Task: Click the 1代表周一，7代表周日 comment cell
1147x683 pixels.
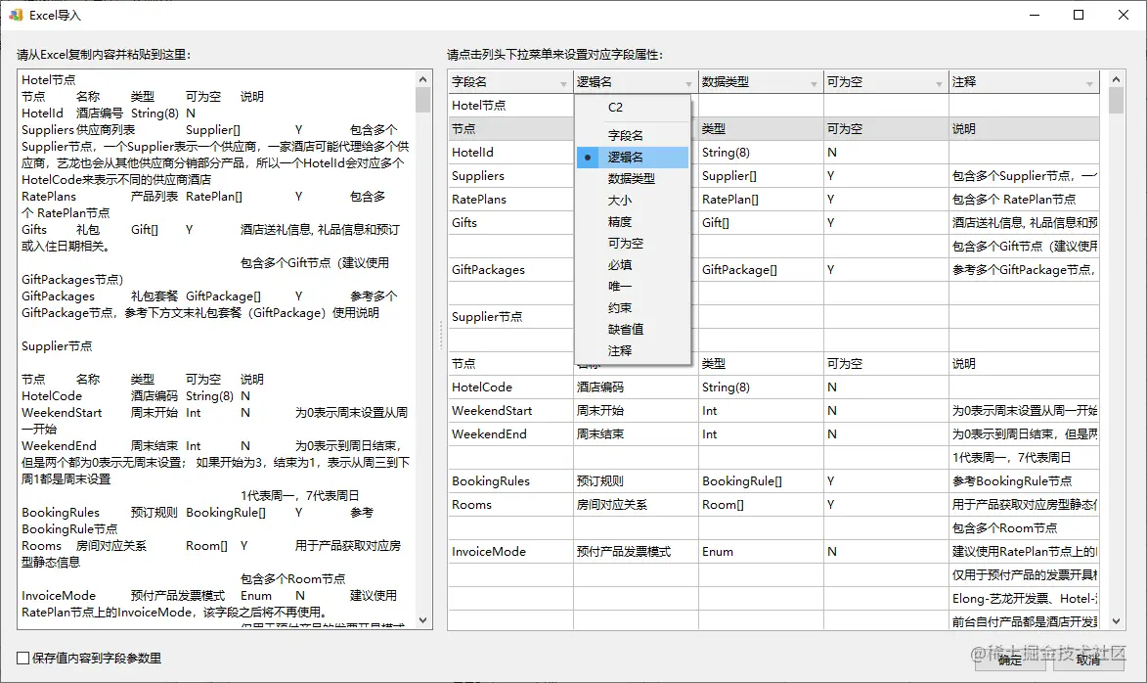Action: [1024, 458]
